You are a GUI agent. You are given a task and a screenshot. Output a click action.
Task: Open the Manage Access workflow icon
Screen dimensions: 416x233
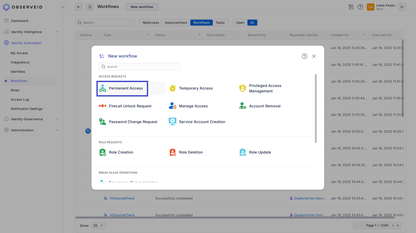172,106
